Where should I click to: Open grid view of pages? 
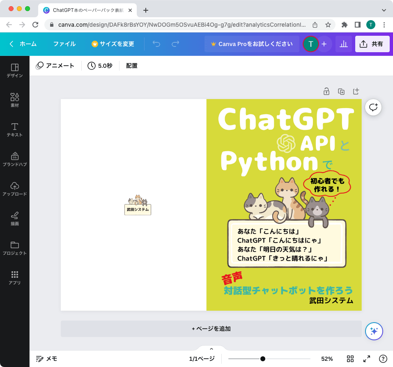point(350,359)
